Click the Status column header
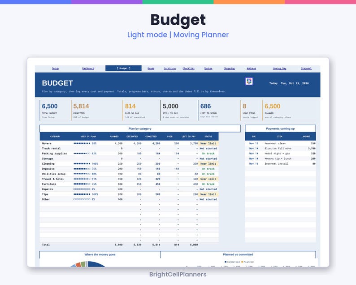The width and height of the screenshot is (356, 285). tap(208, 136)
